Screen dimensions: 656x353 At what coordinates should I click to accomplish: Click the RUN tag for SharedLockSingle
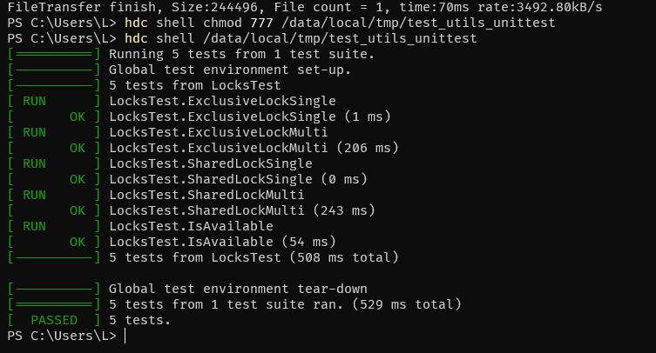pyautogui.click(x=34, y=163)
